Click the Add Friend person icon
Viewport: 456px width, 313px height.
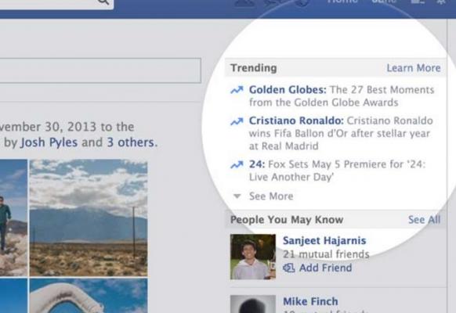tap(289, 268)
